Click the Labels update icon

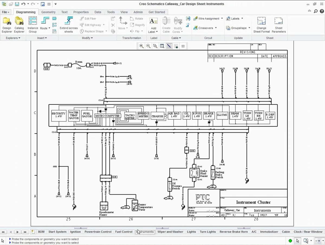pos(228,19)
